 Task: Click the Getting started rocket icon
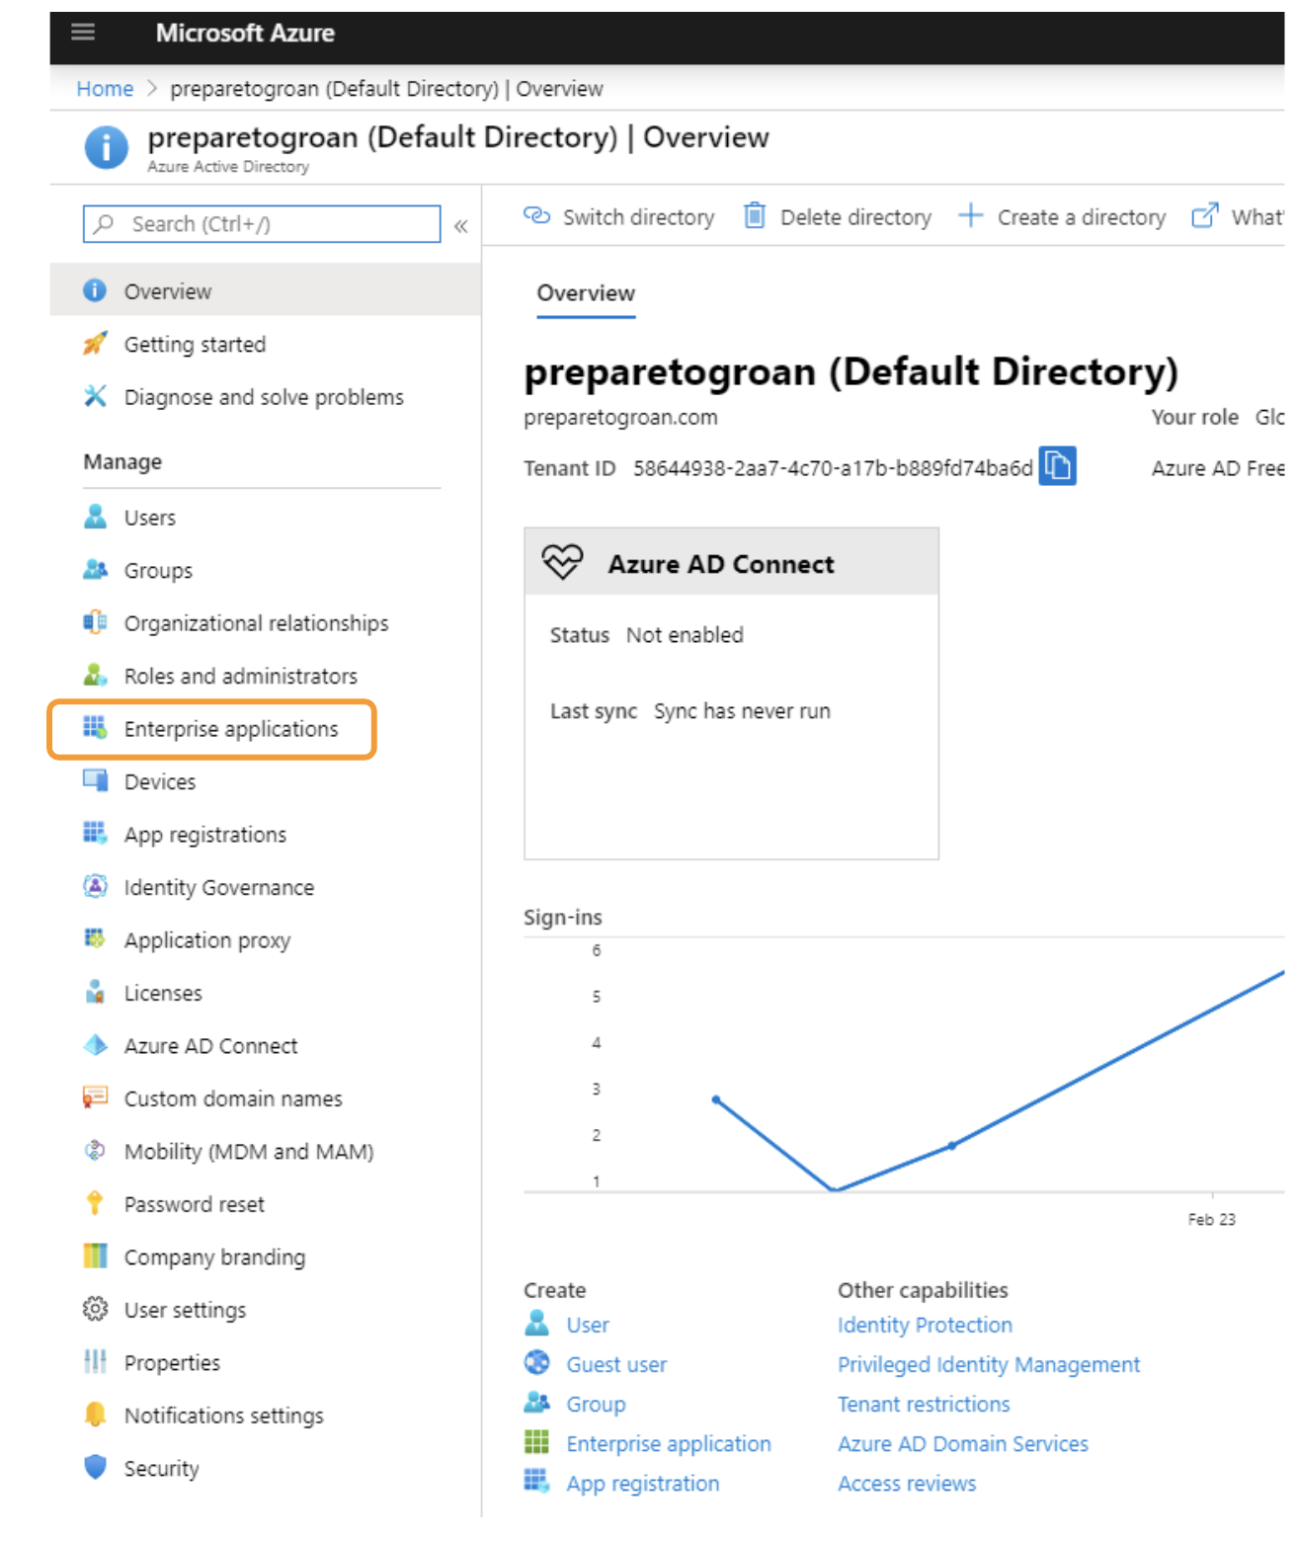tap(95, 344)
